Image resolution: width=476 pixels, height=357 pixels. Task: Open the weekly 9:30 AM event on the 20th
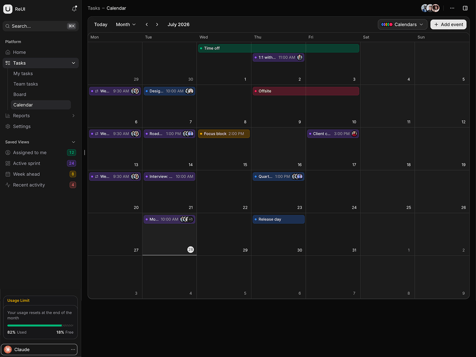click(115, 177)
